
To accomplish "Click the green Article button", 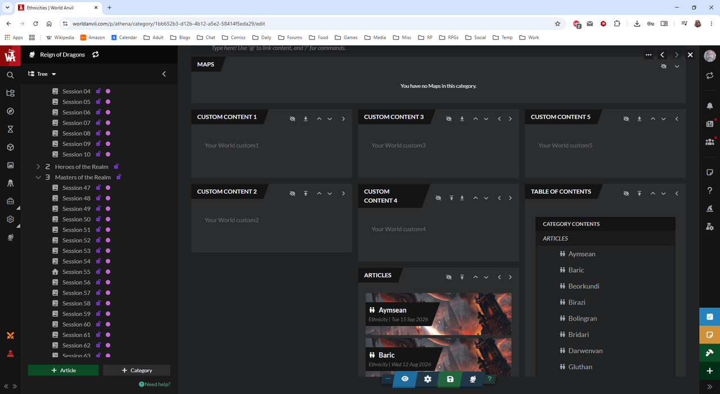I will [x=63, y=370].
